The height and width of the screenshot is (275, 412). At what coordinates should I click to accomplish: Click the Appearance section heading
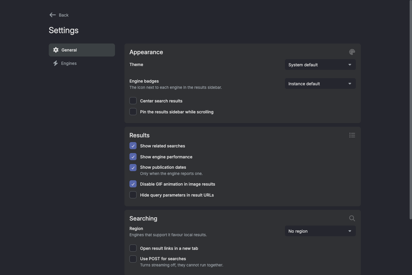[146, 52]
